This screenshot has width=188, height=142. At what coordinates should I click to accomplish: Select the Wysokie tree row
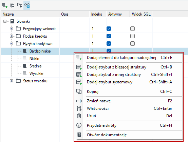click(36, 74)
